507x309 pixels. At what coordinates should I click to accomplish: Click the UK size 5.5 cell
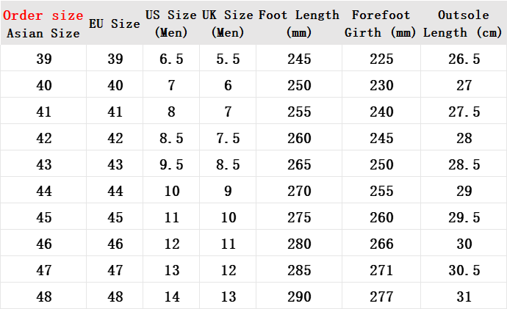pos(228,59)
